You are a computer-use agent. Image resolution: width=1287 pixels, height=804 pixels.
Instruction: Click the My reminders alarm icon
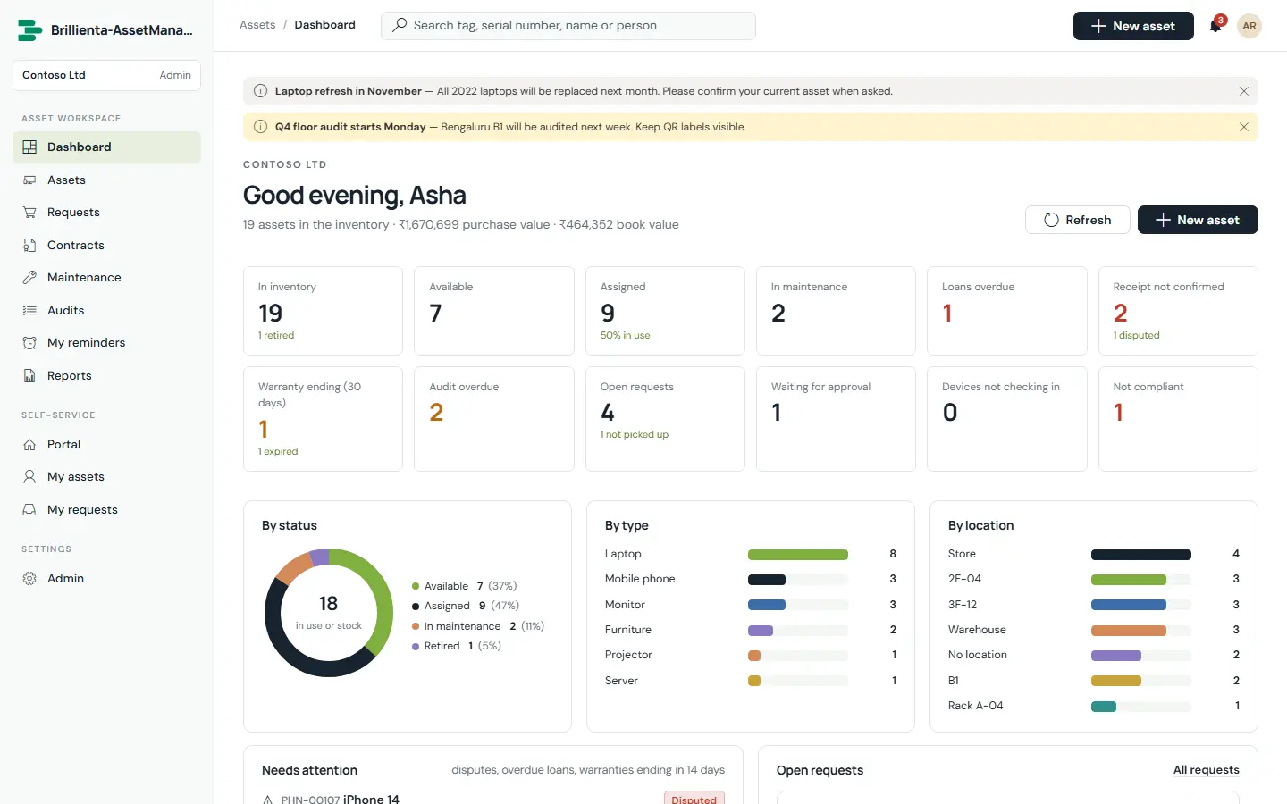29,343
